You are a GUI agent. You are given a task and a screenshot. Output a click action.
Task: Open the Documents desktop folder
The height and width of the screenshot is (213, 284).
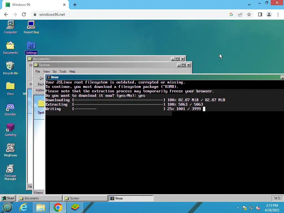(10, 48)
